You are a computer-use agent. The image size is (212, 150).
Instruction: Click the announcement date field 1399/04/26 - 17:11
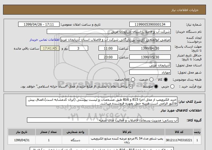coord(39,24)
